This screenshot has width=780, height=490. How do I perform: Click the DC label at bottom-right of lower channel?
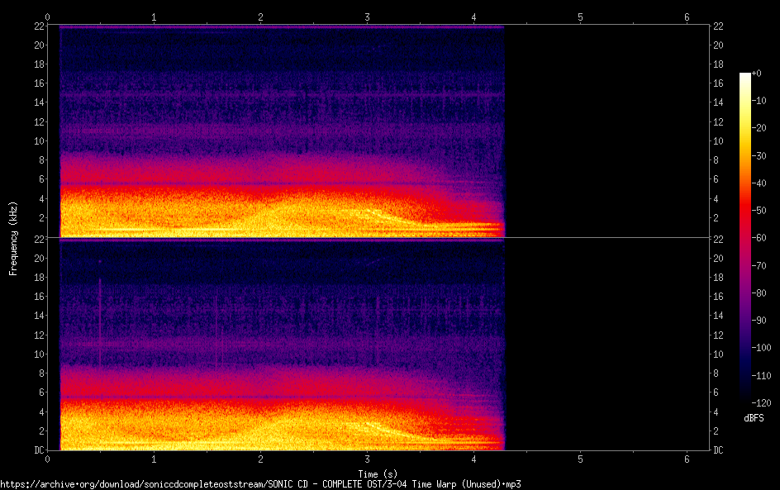(719, 450)
